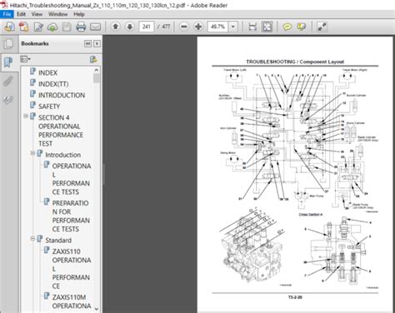Image resolution: width=395 pixels, height=313 pixels.
Task: Collapse the SECTION 4 bookmark tree
Action: tap(26, 116)
